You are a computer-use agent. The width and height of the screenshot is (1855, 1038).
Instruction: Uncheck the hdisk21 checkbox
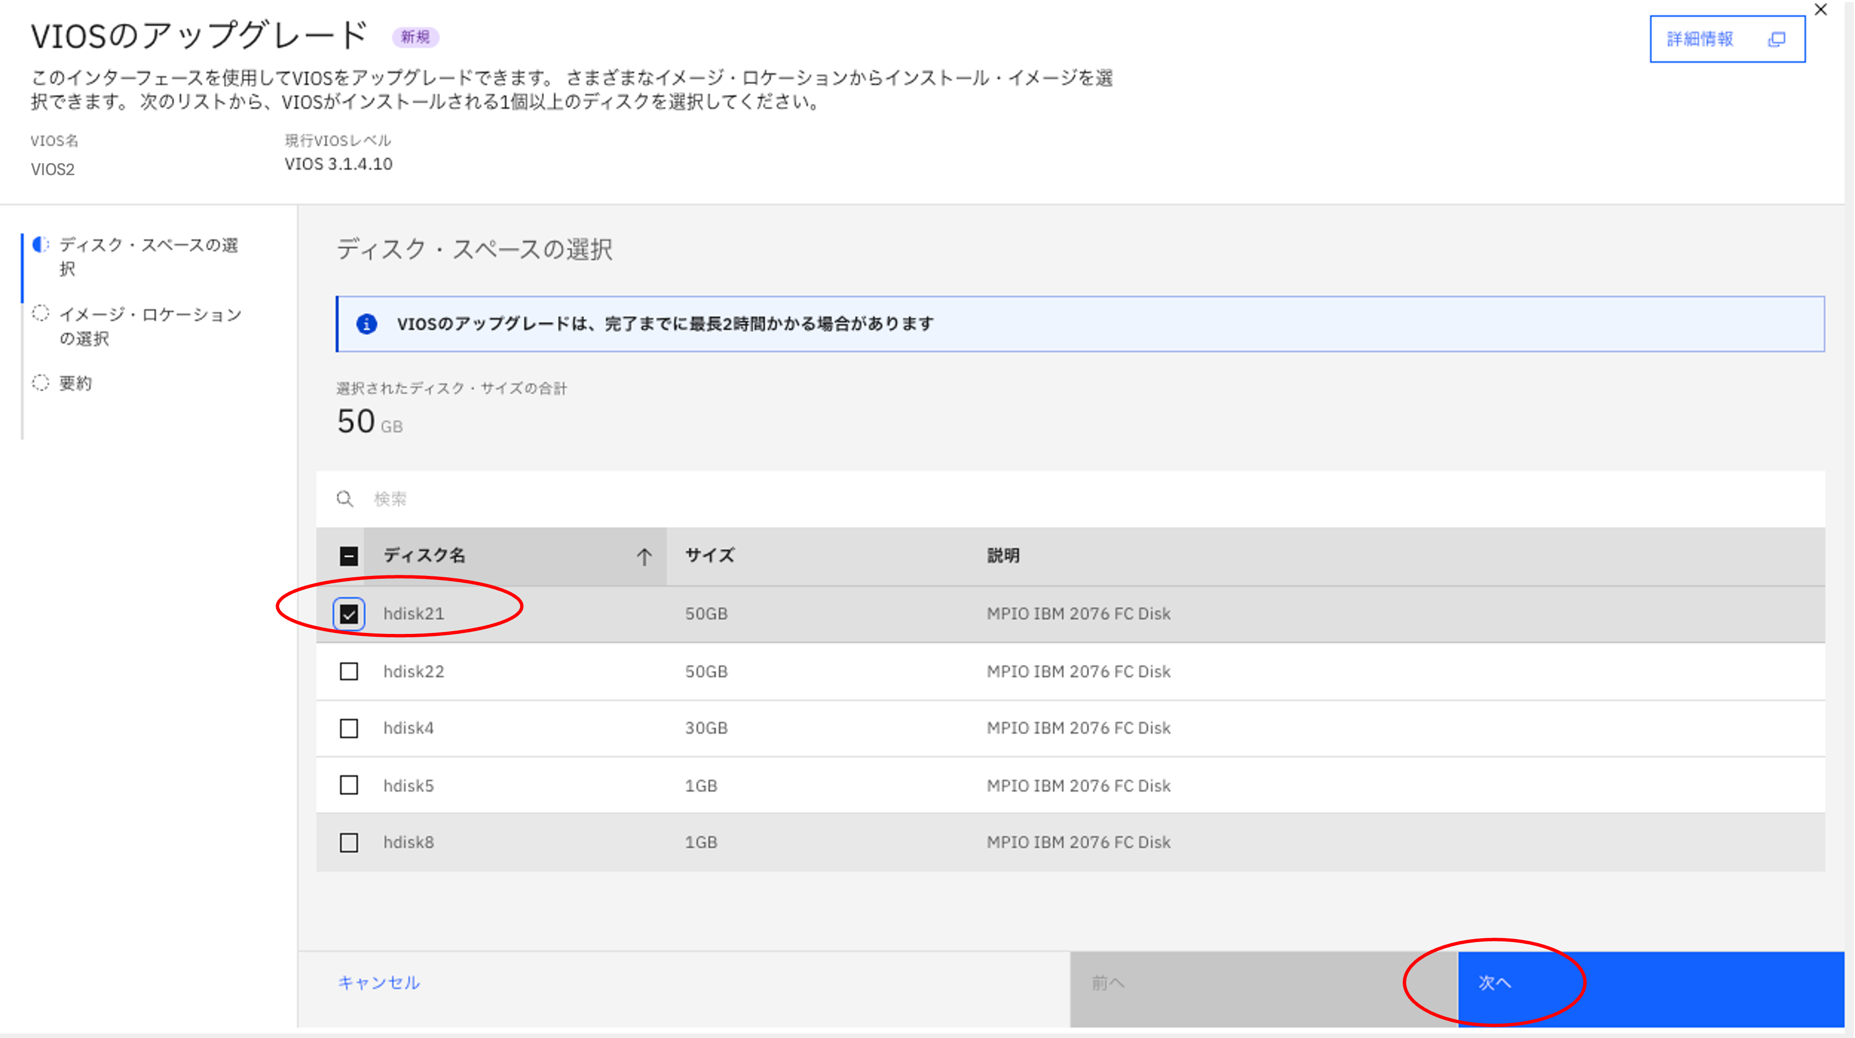[x=349, y=614]
